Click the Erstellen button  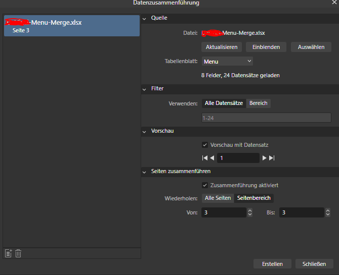click(x=272, y=264)
